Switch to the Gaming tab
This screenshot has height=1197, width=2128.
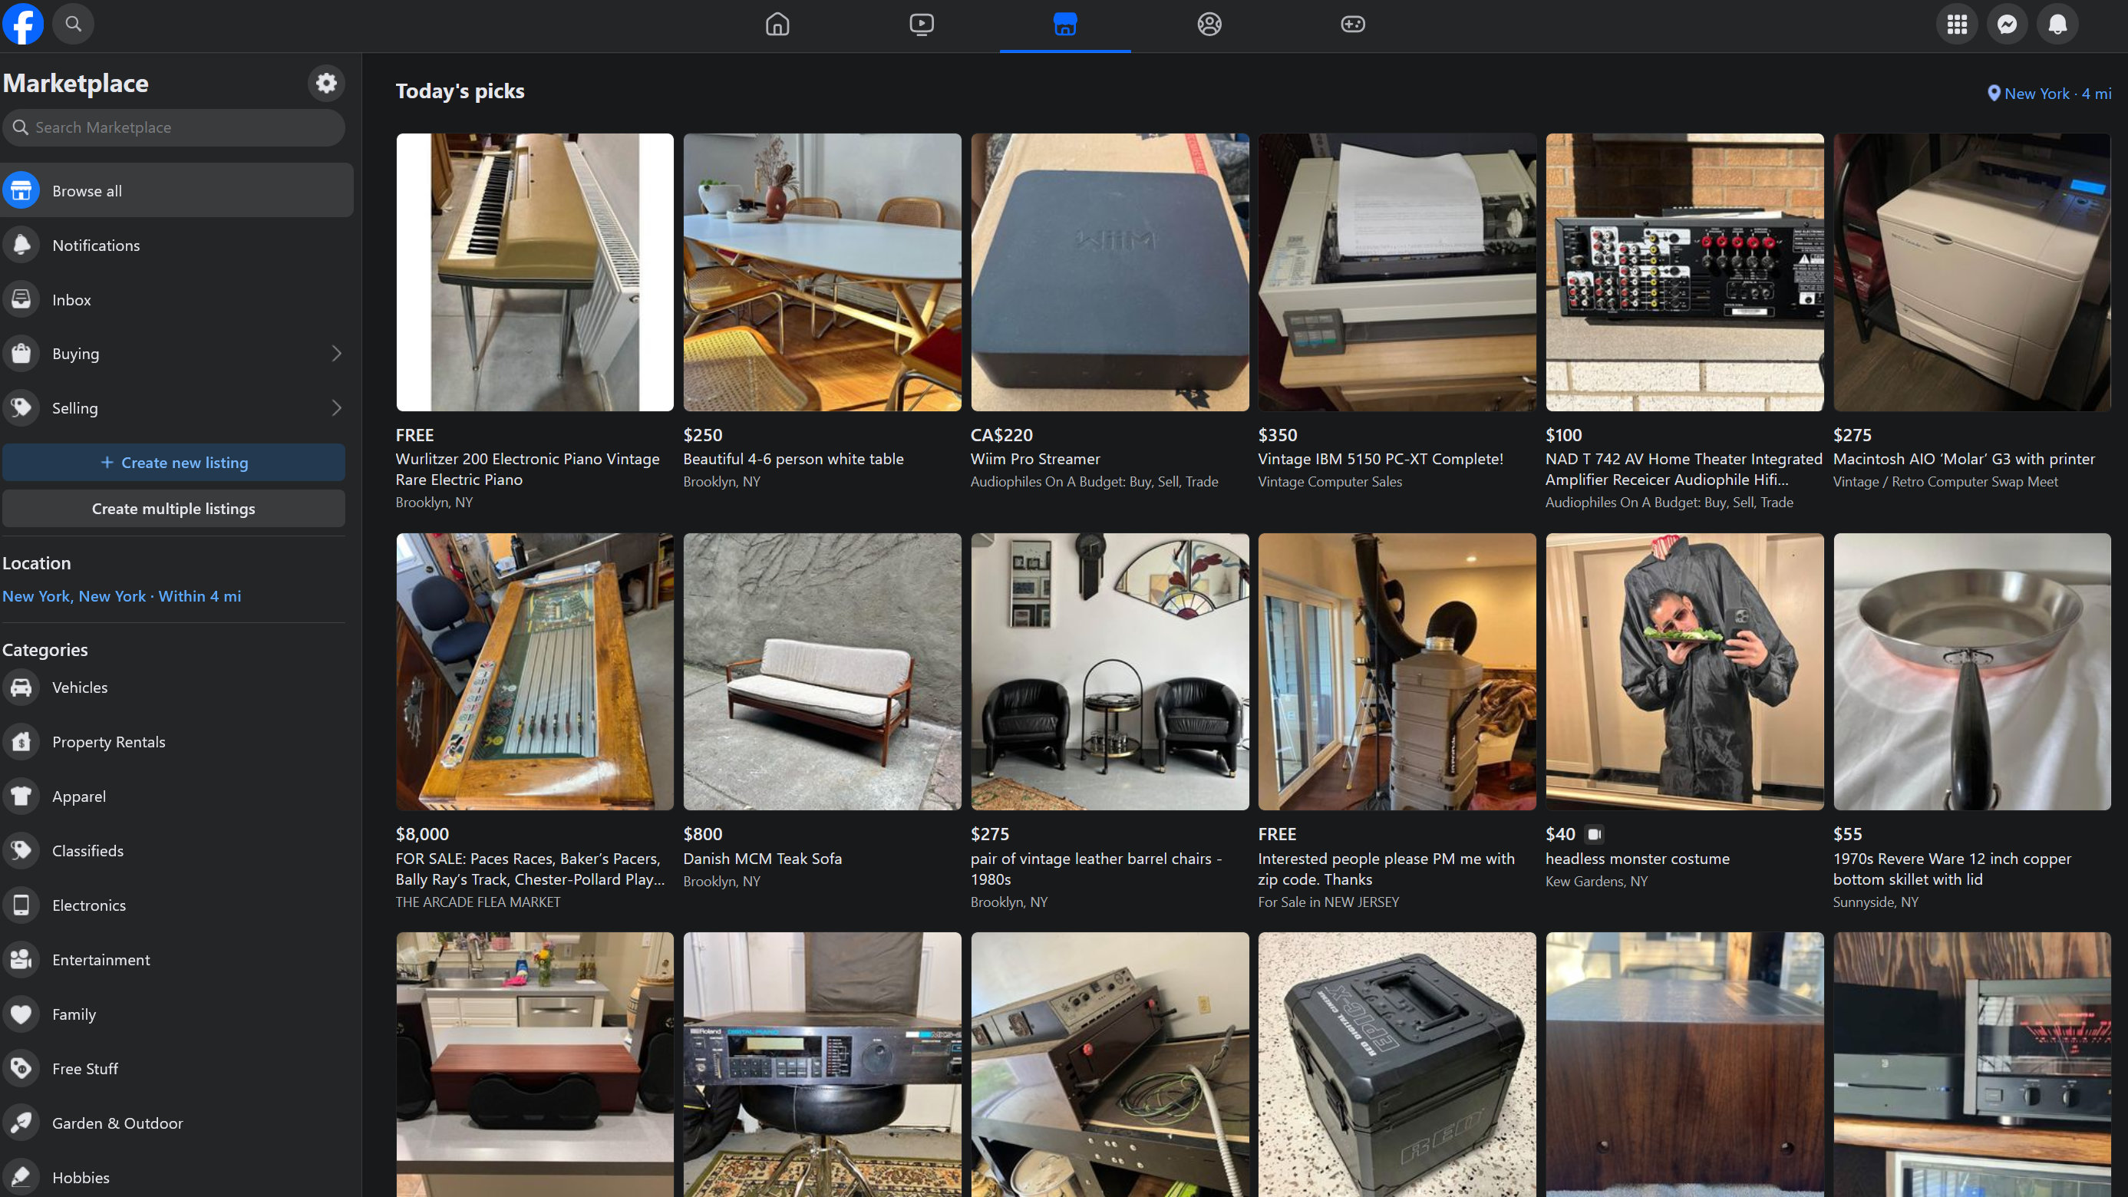coord(1352,24)
